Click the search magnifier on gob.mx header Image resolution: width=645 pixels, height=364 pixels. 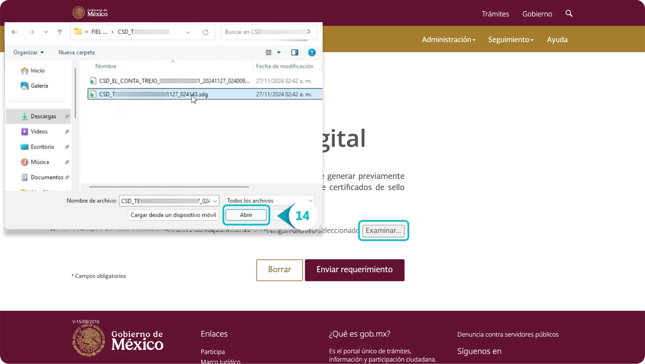(x=569, y=14)
